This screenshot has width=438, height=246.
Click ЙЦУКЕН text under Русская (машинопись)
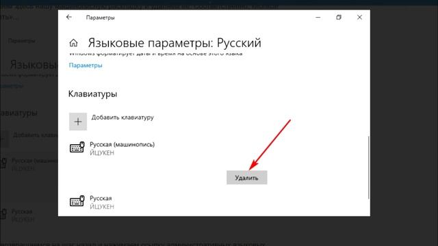102,153
